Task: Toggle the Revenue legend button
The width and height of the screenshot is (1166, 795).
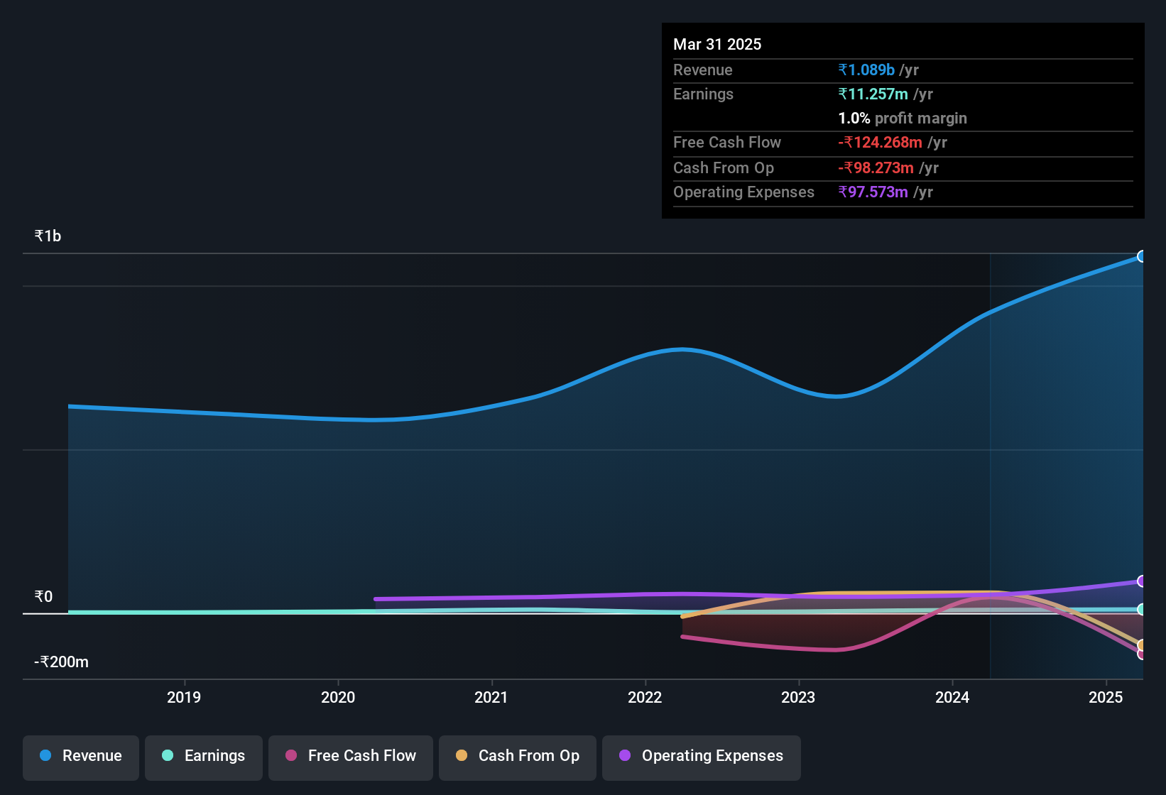Action: pos(81,757)
